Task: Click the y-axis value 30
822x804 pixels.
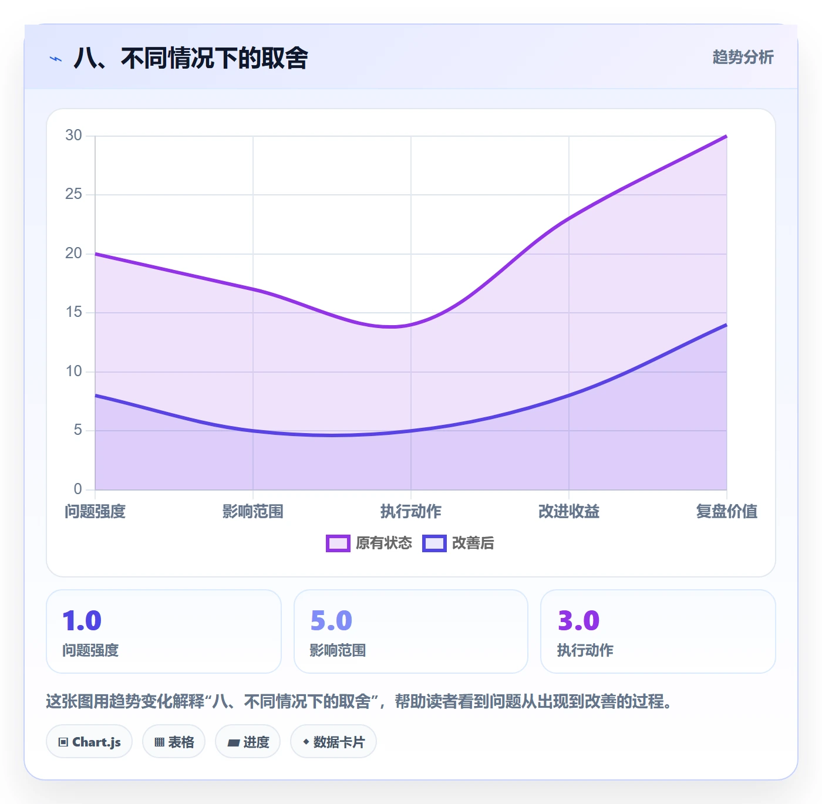Action: [73, 136]
